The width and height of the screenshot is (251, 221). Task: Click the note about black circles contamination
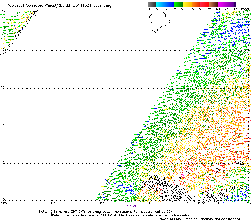(x=152, y=215)
